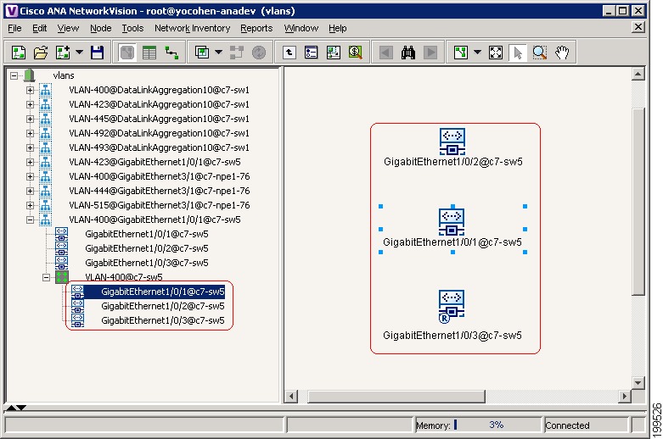Open the Window menu
The width and height of the screenshot is (663, 439).
[301, 28]
